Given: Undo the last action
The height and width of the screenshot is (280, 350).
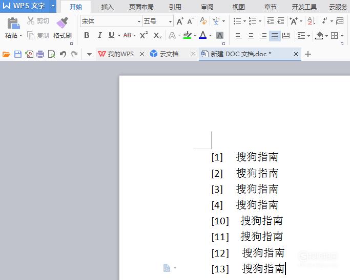Looking at the screenshot, I should tap(63, 54).
